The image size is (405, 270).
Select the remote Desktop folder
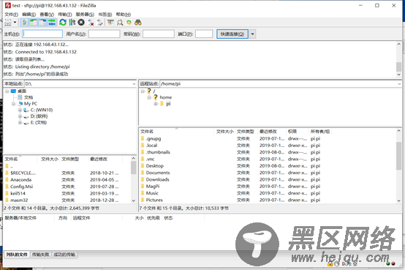(155, 166)
